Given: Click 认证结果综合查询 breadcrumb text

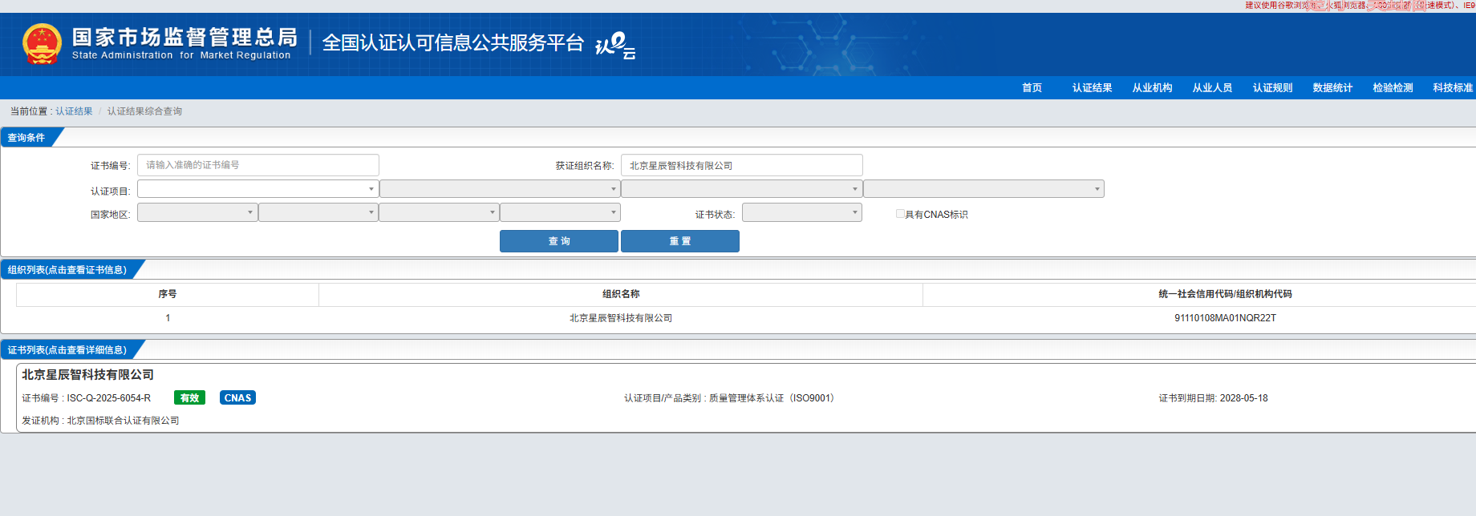Looking at the screenshot, I should pos(144,111).
